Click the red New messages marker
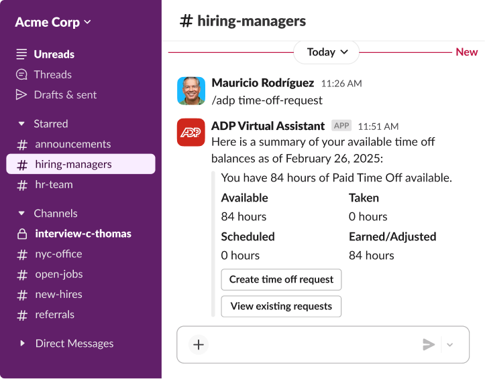This screenshot has width=485, height=379. point(466,52)
